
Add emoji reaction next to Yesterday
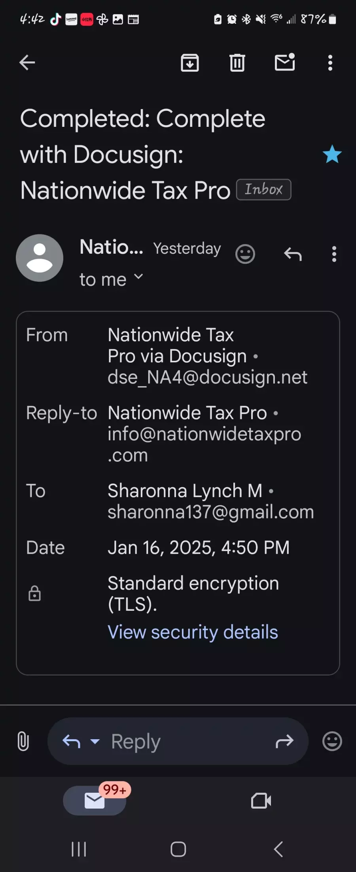(x=245, y=254)
